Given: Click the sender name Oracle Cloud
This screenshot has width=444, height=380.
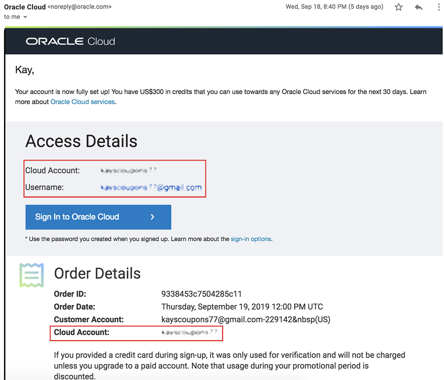Looking at the screenshot, I should [25, 7].
